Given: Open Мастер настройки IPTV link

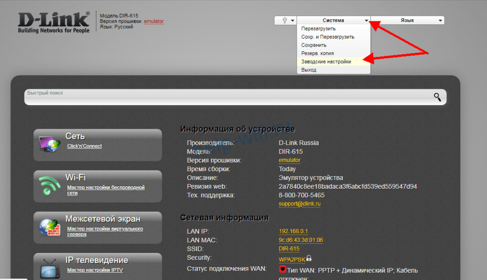Looking at the screenshot, I should [x=95, y=270].
